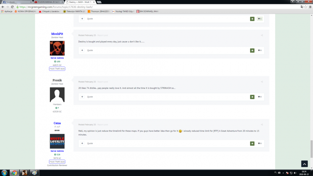Upvote MoshPit's post with green arrow
This screenshot has width=313, height=176.
click(252, 50)
